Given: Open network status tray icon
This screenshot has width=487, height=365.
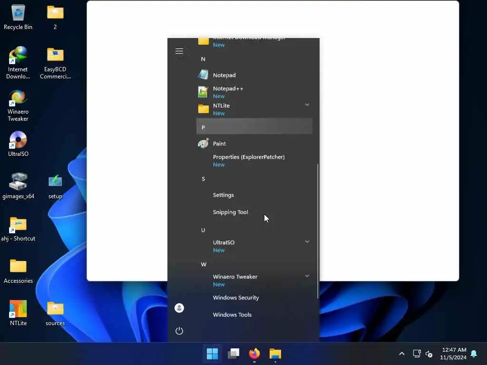Looking at the screenshot, I should (417, 354).
